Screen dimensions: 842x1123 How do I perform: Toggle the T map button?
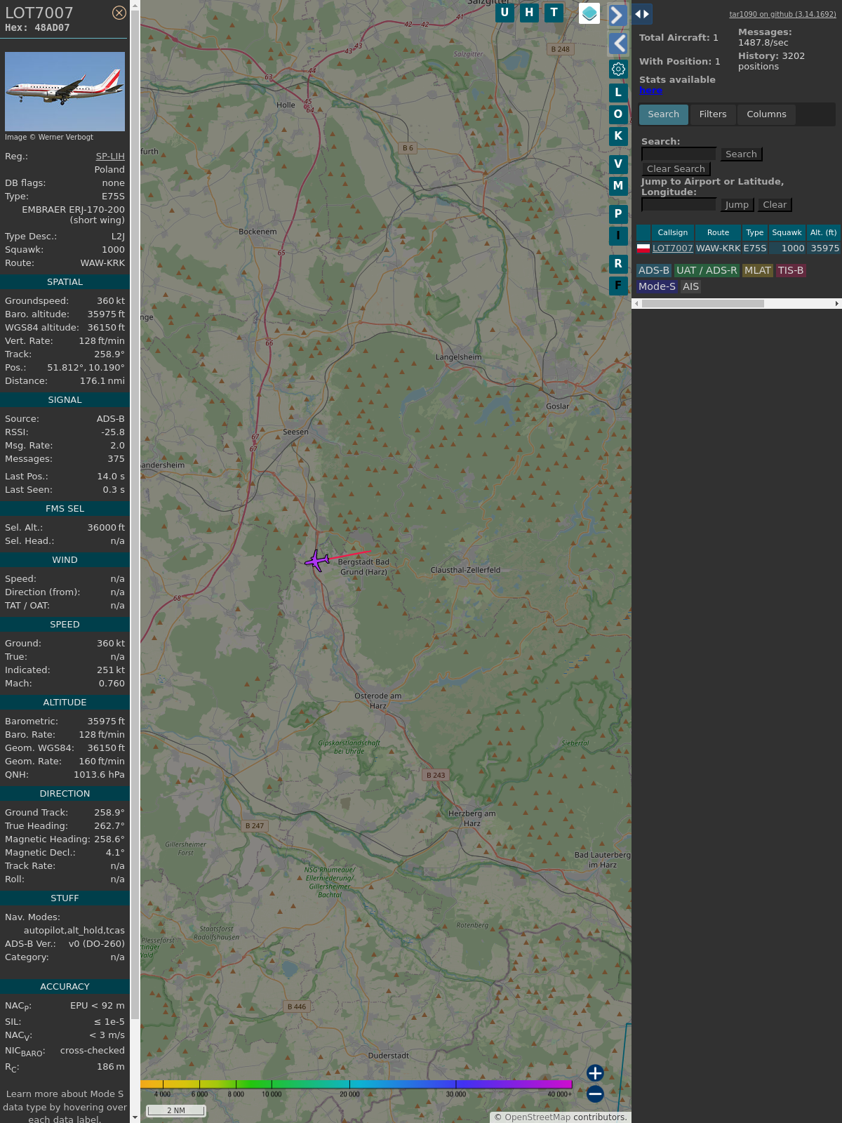click(x=554, y=13)
